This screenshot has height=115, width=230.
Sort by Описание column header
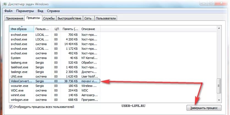(90, 29)
